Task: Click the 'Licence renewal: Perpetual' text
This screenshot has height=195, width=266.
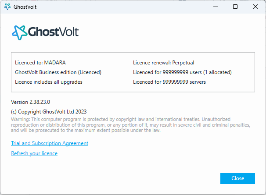Action: (163, 62)
